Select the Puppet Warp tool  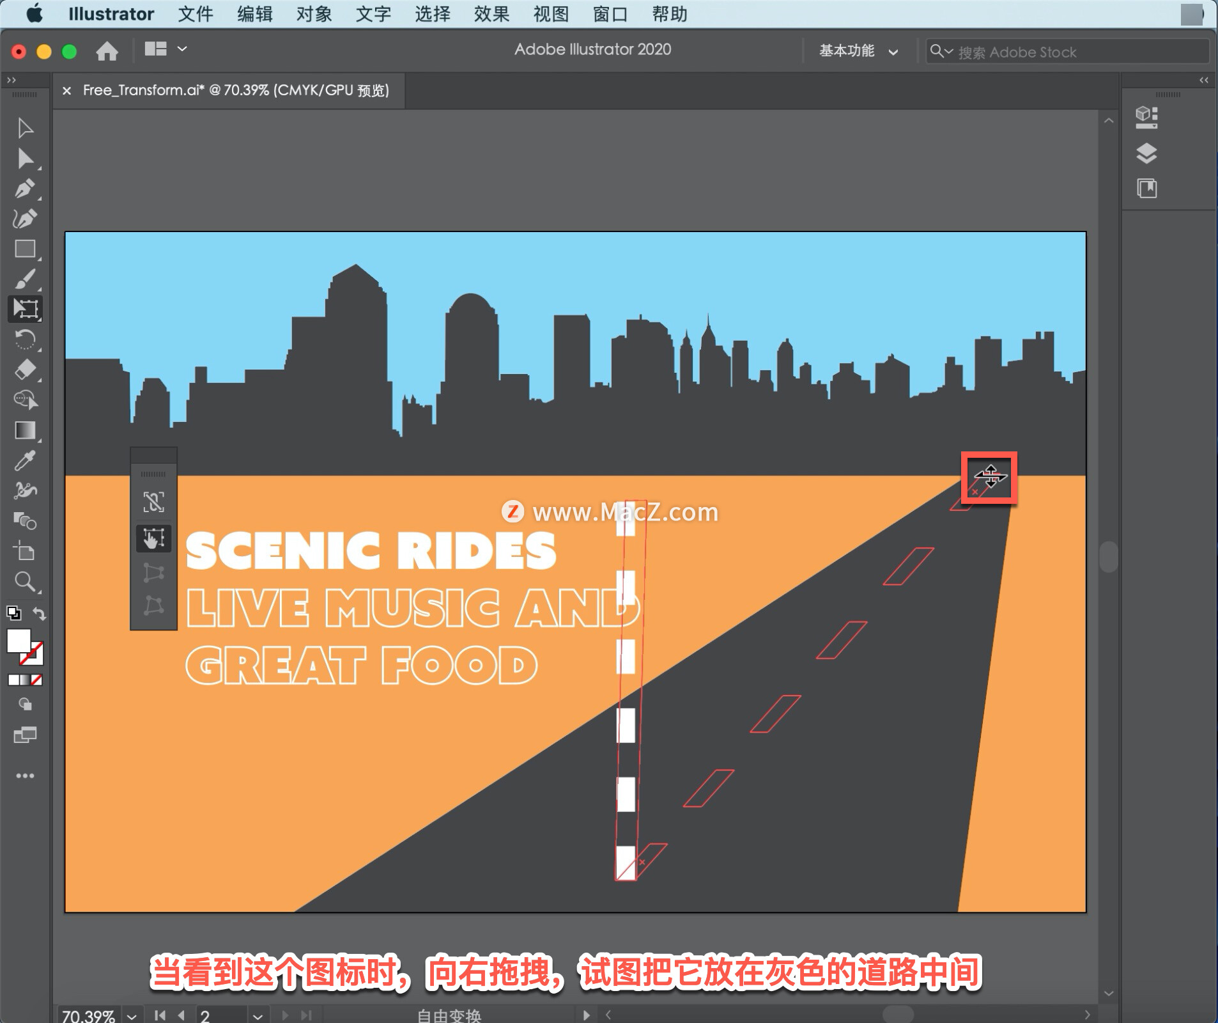(x=25, y=490)
